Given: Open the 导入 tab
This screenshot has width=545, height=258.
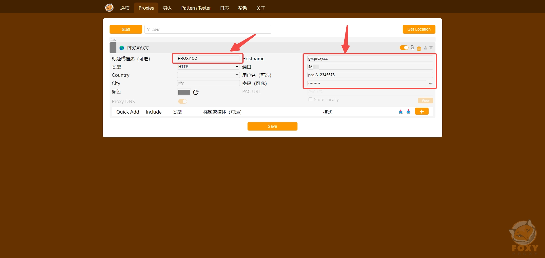Looking at the screenshot, I should tap(167, 8).
